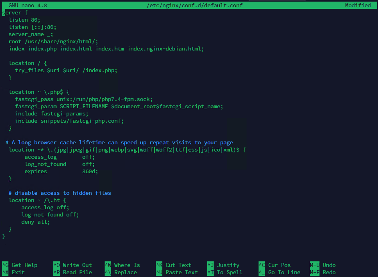
Task: Place cursor on "listen [::]:80;" line
Action: [32, 27]
